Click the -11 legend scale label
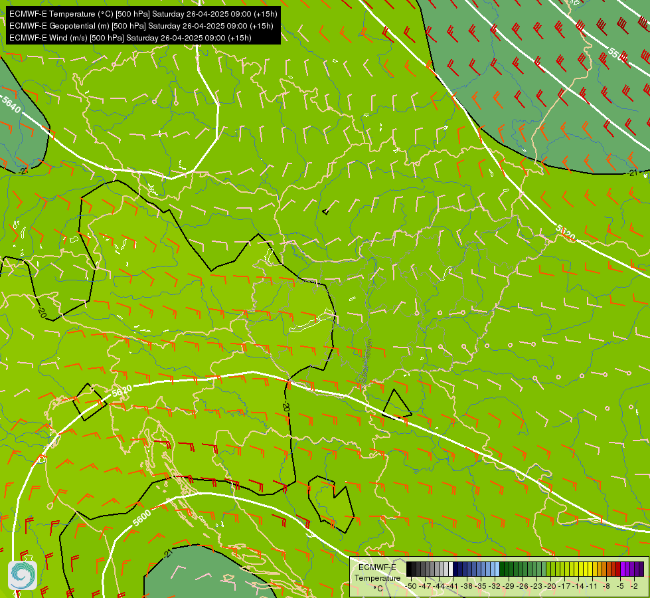The image size is (650, 598). click(592, 586)
